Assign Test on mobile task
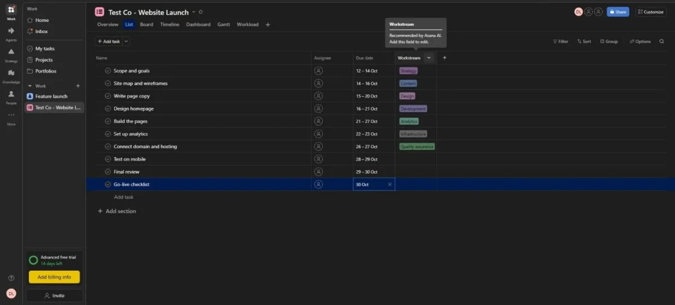This screenshot has height=305, width=675. [318, 159]
